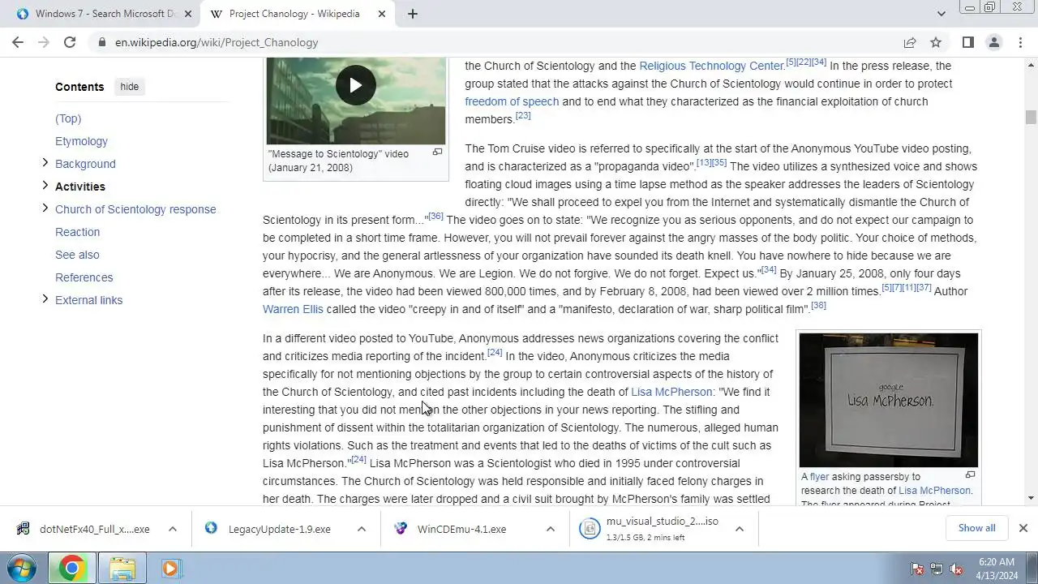1038x584 pixels.
Task: Enlarge the Lisa McPherson flyer image
Action: 970,475
